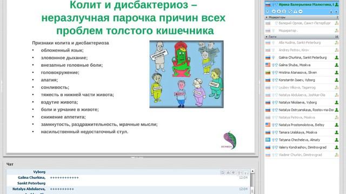This screenshot has width=346, height=194.
Task: Click the green user status icon next to Galina Churkina
Action: pos(336,58)
